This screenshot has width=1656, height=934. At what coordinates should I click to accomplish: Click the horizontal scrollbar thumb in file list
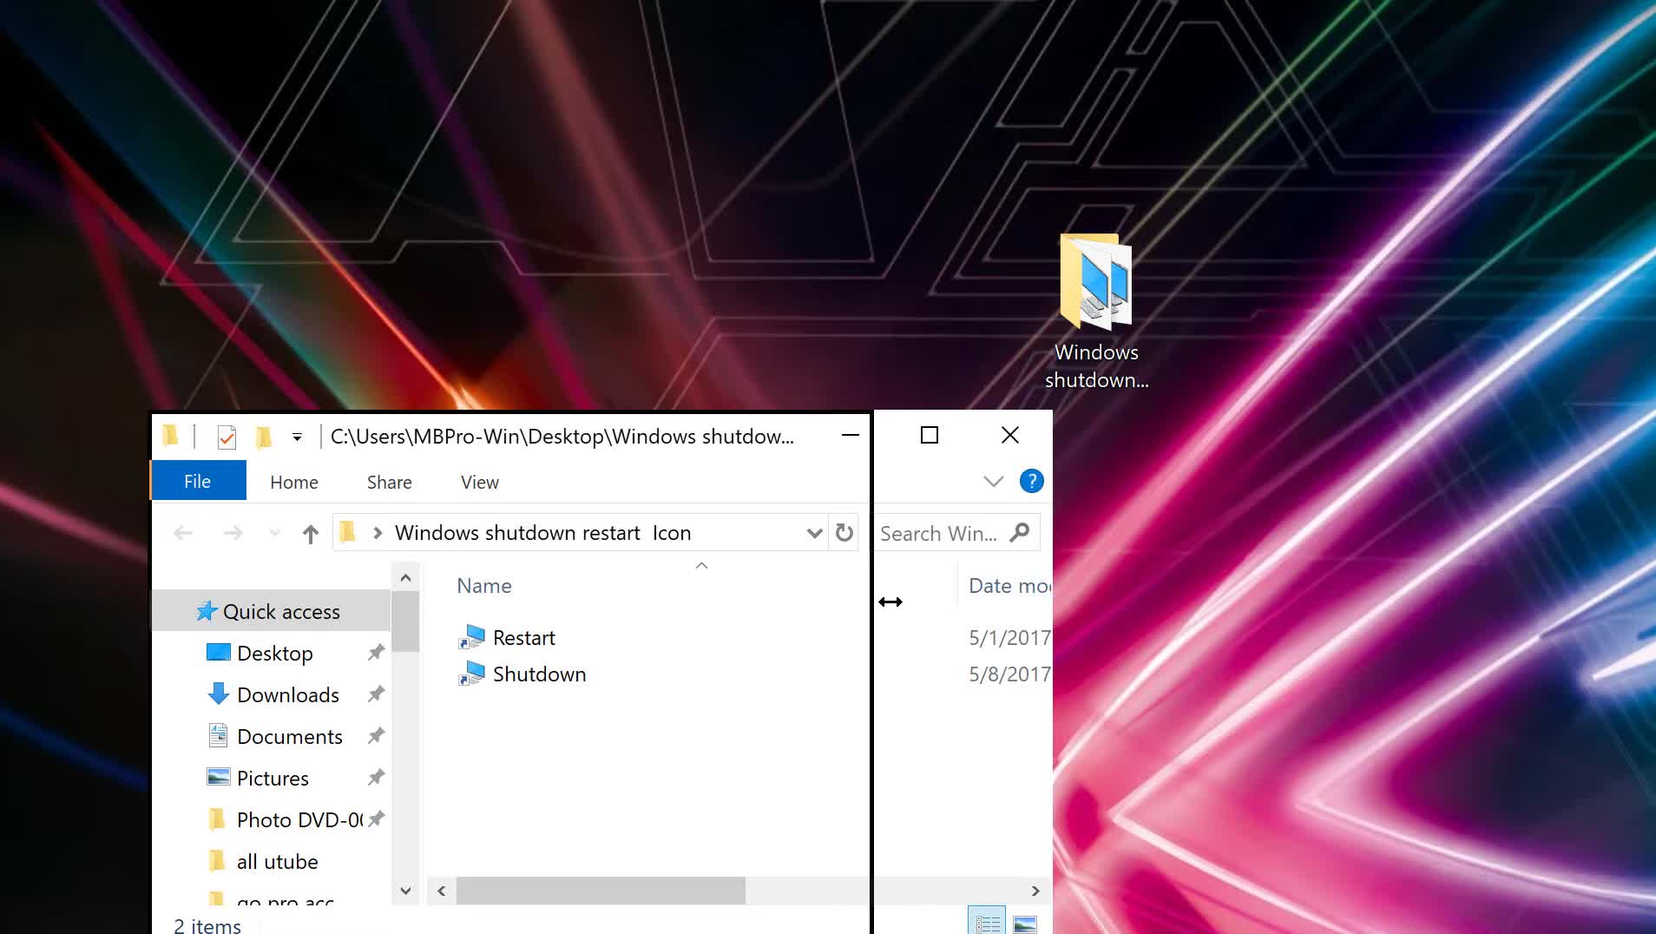(x=601, y=891)
